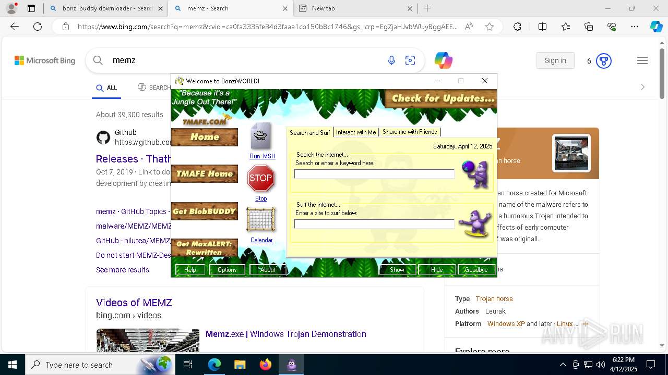Click the BonziWORLD About button
The height and width of the screenshot is (375, 668).
pos(267,269)
